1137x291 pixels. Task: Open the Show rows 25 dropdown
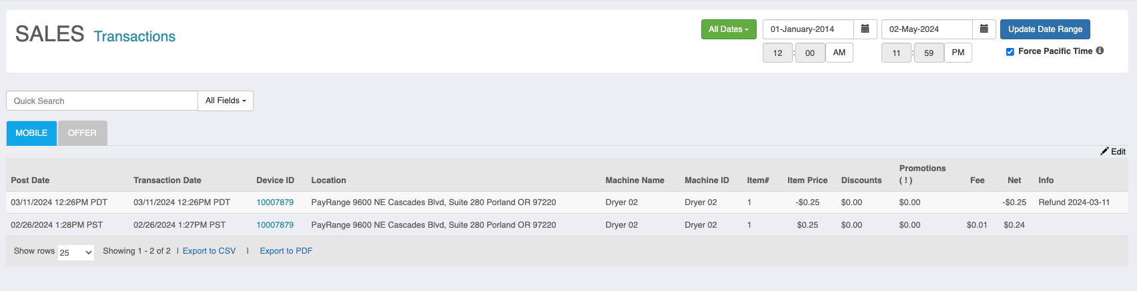coord(76,252)
